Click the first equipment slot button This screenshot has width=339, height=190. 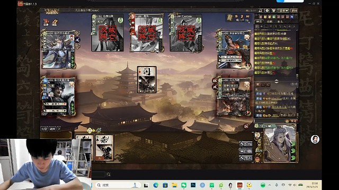click(246, 144)
